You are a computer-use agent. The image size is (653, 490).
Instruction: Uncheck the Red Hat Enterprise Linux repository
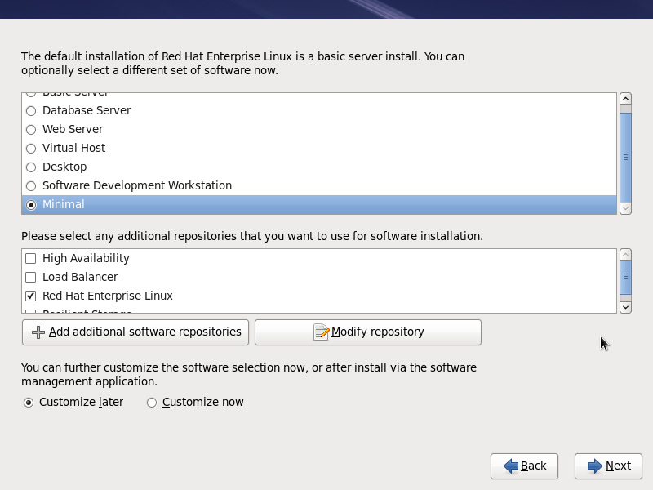pos(31,296)
